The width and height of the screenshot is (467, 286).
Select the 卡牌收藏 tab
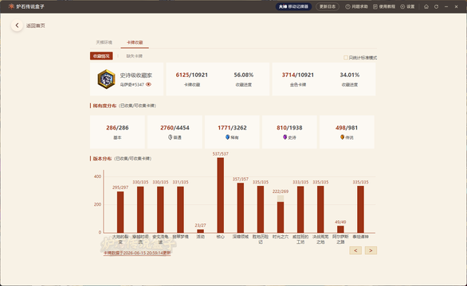135,42
